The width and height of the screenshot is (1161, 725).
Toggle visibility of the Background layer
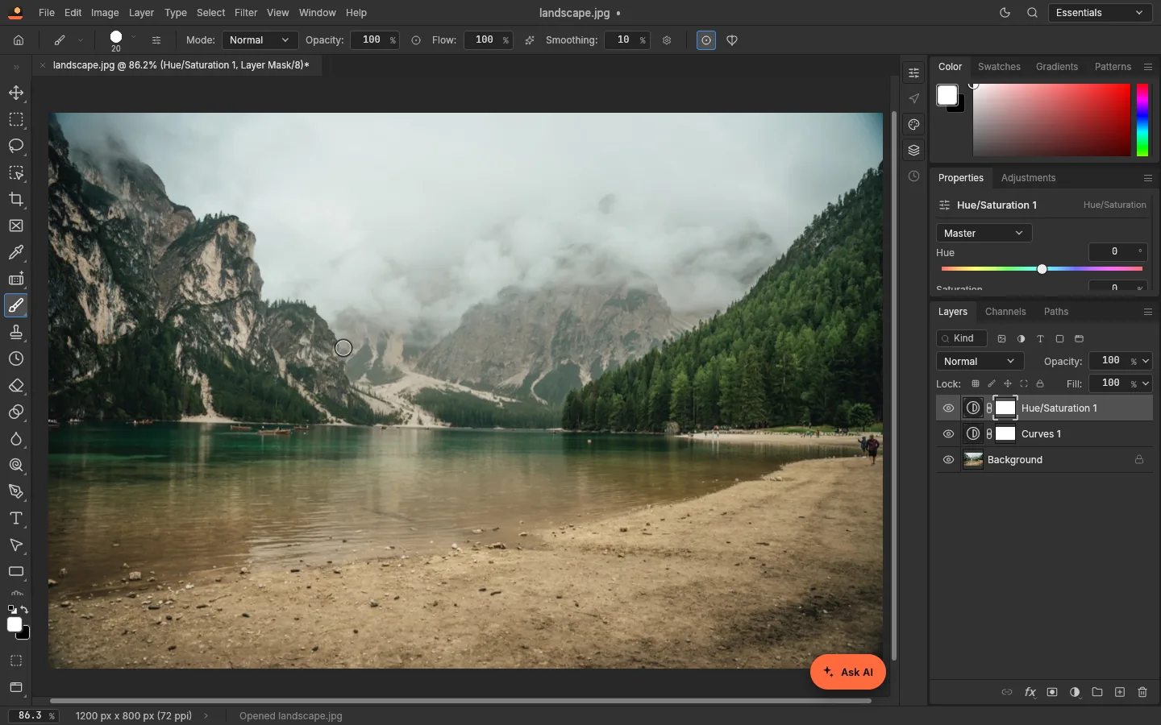pos(948,460)
